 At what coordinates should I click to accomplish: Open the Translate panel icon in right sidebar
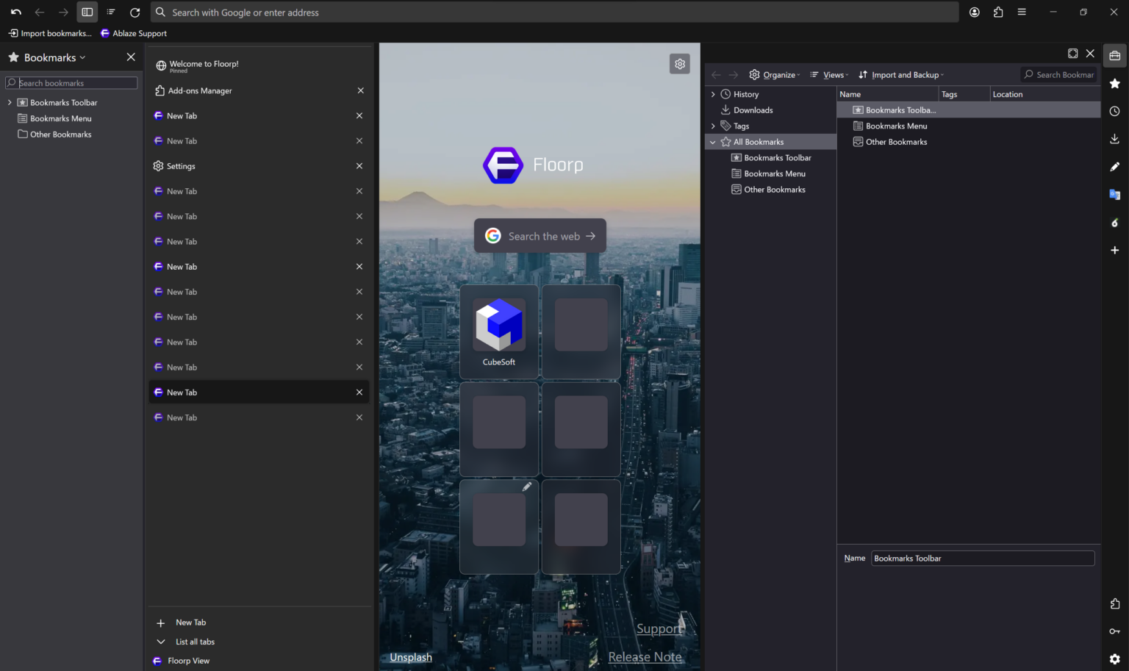1114,194
